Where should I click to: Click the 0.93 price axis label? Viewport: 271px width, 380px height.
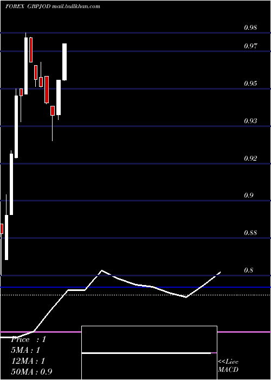pos(250,121)
